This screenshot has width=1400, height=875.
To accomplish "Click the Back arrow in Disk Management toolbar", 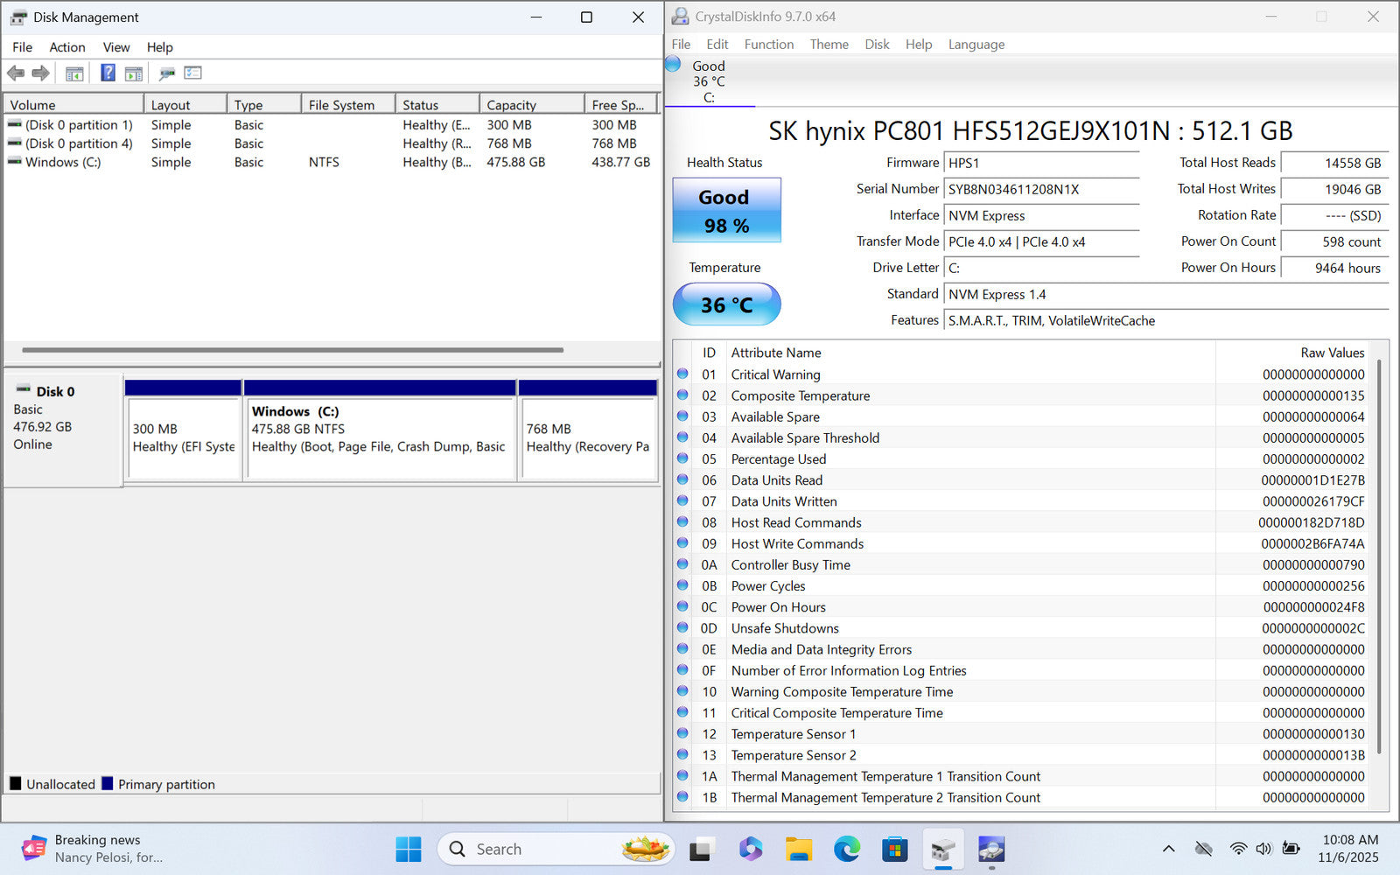I will (x=16, y=73).
